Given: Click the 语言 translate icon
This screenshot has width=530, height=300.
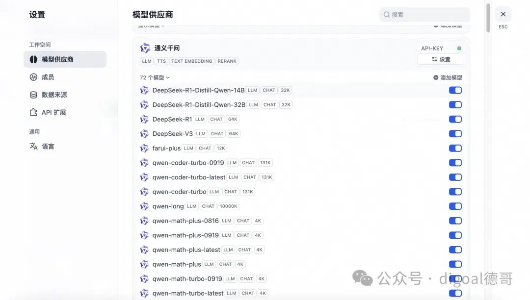Looking at the screenshot, I should [x=33, y=146].
